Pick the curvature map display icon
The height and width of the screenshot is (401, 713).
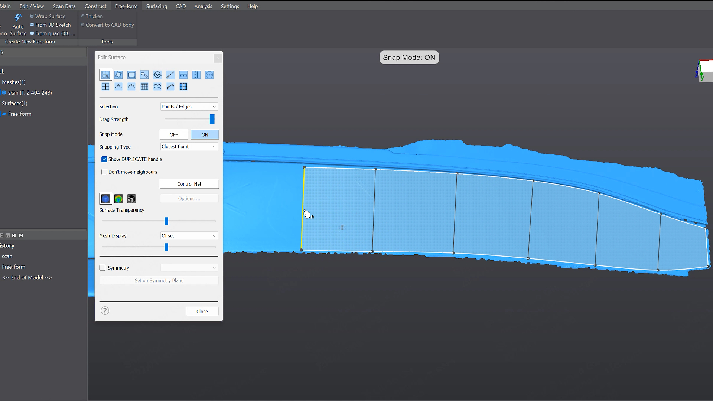click(118, 199)
